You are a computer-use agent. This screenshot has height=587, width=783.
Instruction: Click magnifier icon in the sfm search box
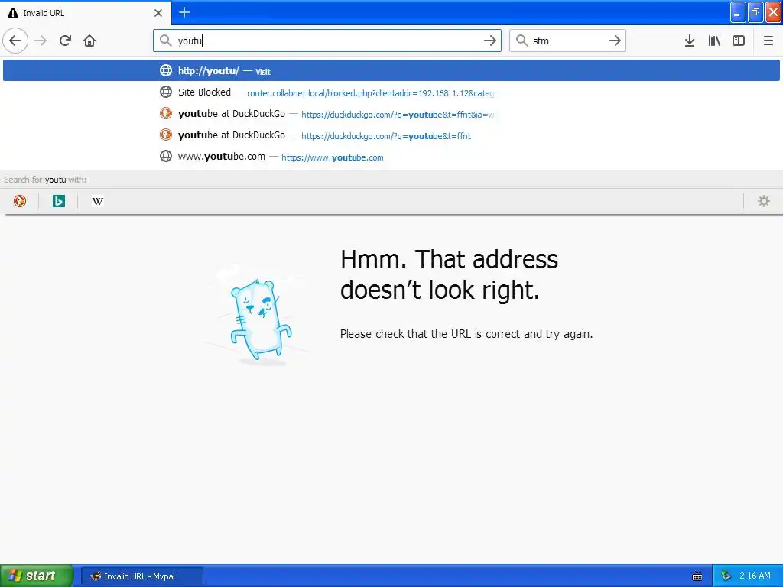(521, 41)
